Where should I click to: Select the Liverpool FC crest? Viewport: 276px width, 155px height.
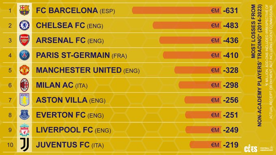tap(24, 130)
